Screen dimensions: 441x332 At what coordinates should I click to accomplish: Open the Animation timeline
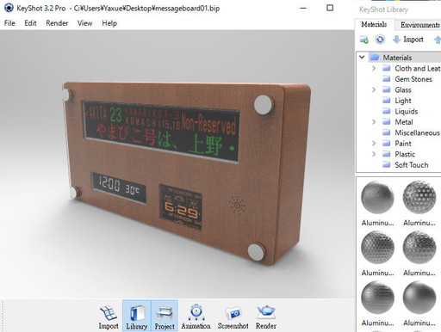point(196,317)
